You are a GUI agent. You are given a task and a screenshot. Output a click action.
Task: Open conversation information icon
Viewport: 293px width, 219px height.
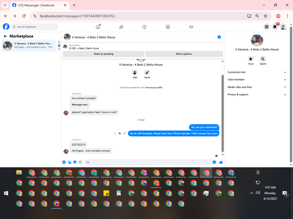(219, 37)
